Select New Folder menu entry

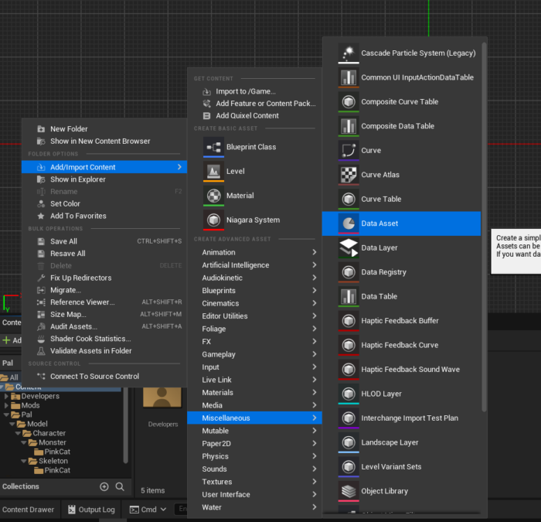[x=104, y=129]
